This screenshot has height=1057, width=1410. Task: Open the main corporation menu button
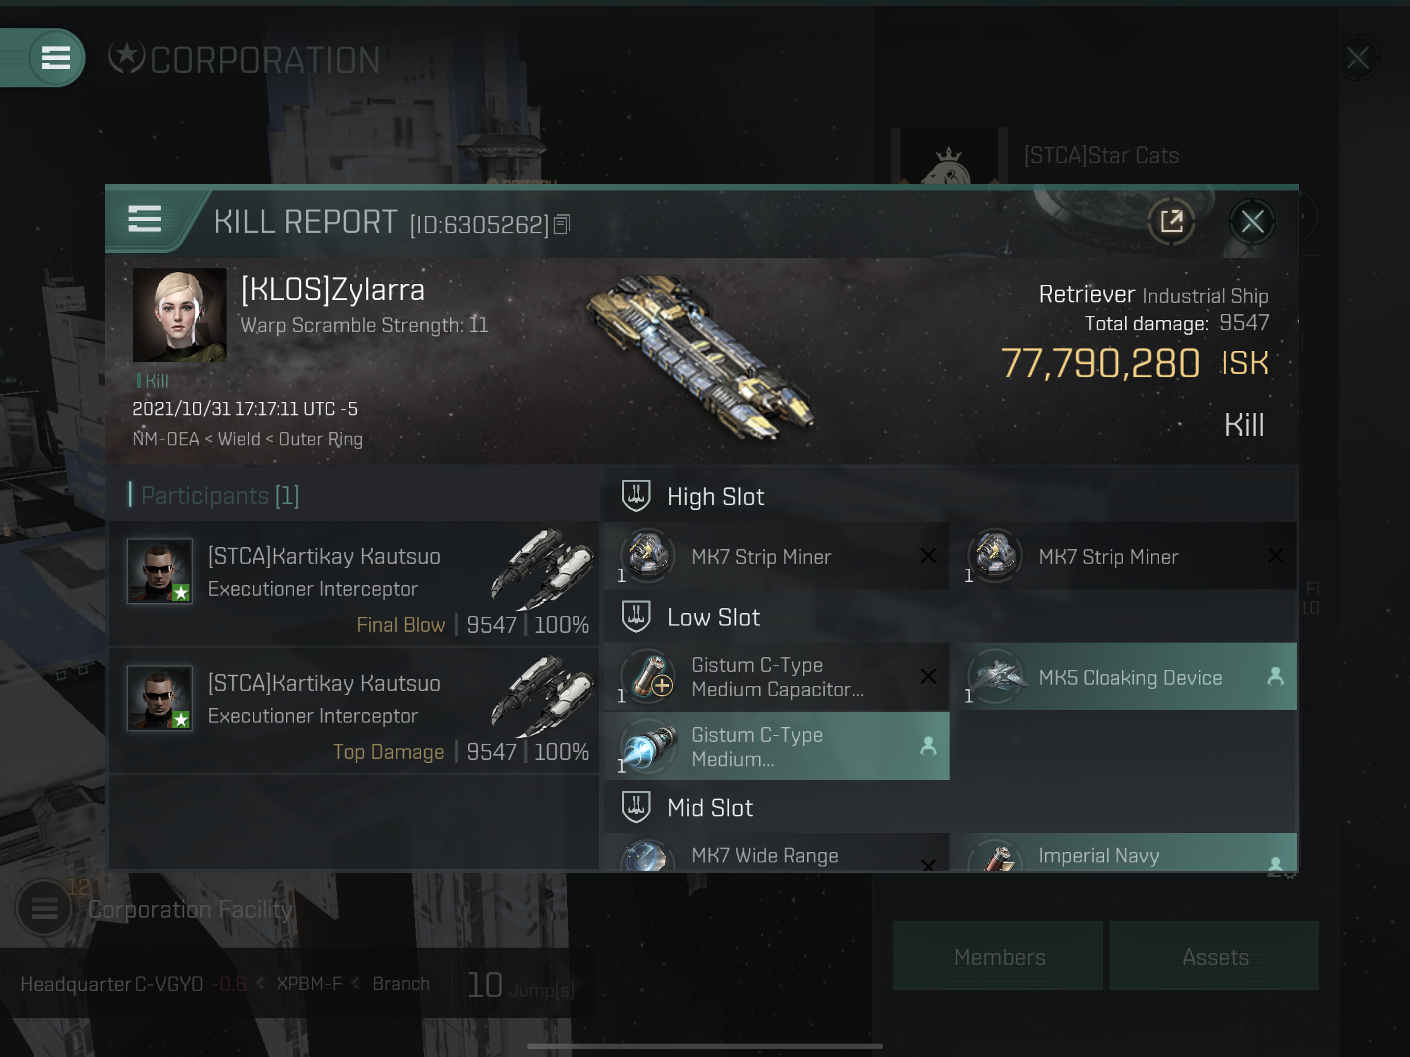pos(55,58)
